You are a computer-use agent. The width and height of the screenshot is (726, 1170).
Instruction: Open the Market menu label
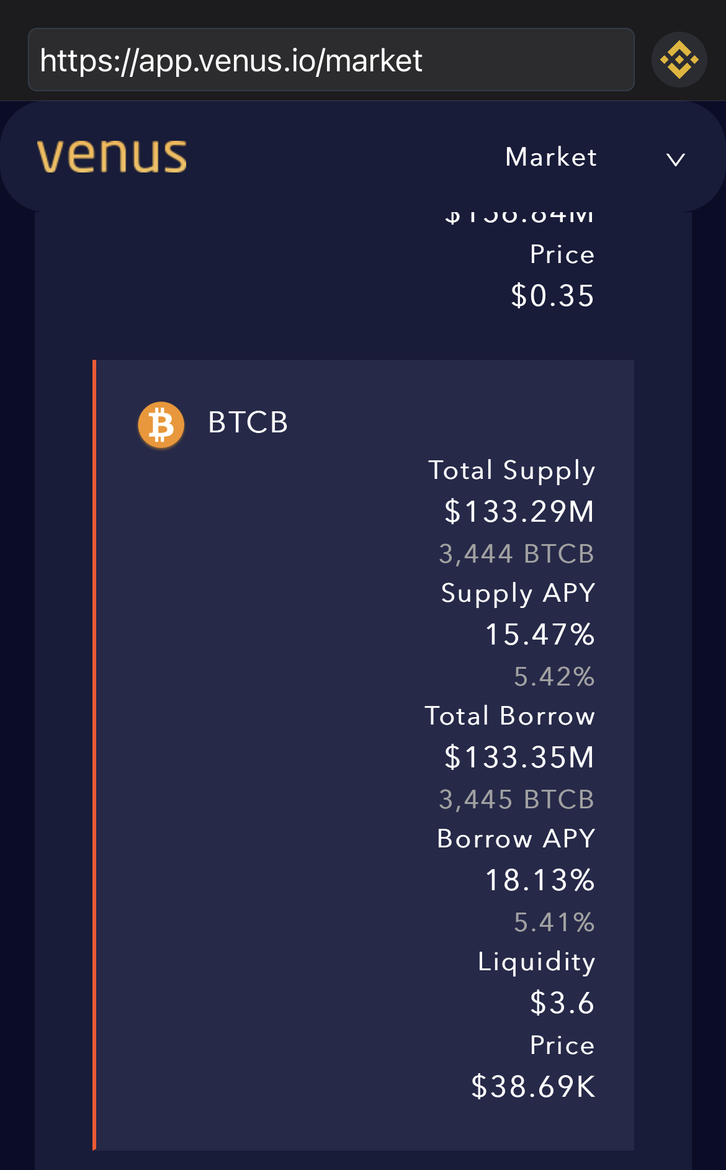[x=551, y=158]
